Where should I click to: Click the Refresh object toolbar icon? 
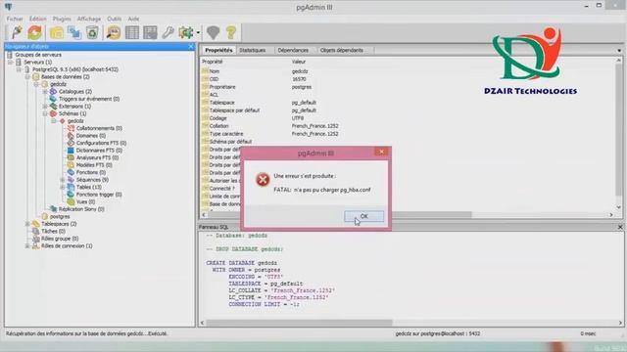click(x=35, y=32)
